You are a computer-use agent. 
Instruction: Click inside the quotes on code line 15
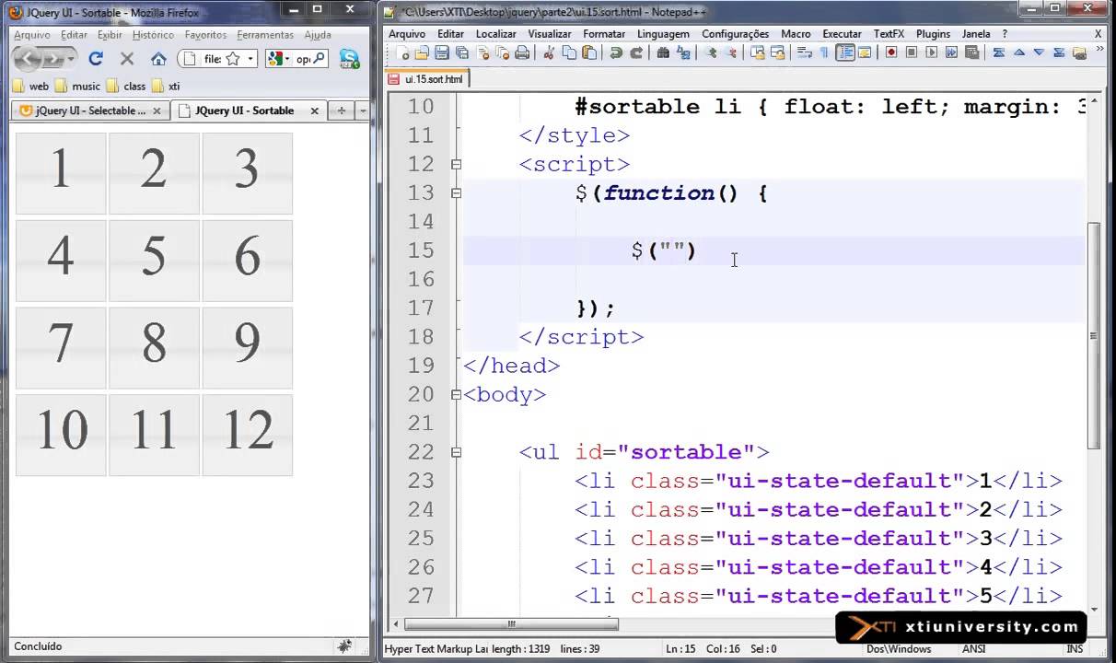671,250
